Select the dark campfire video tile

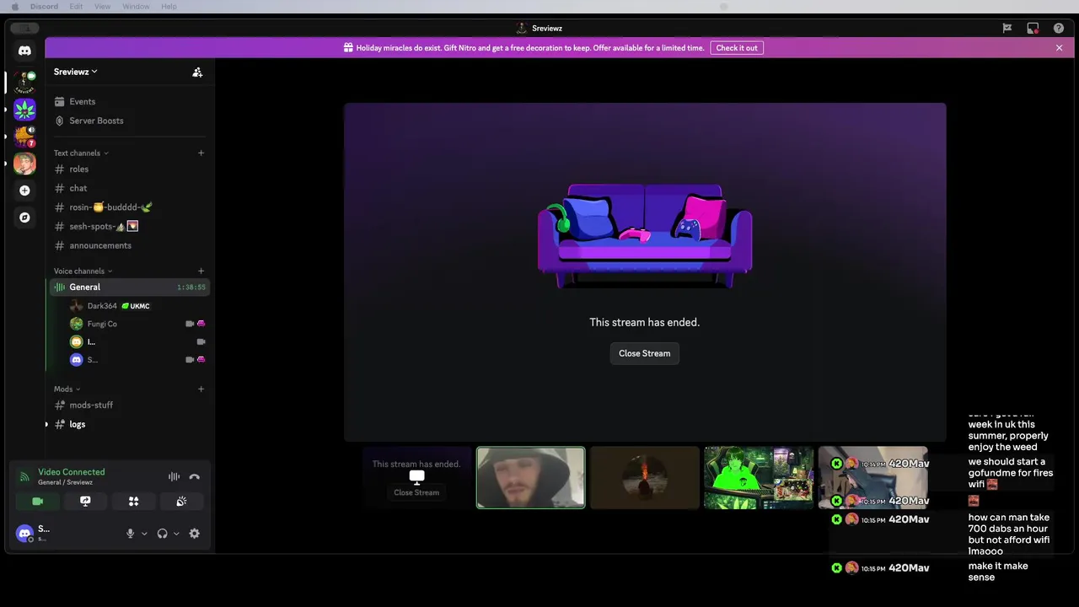coord(645,478)
